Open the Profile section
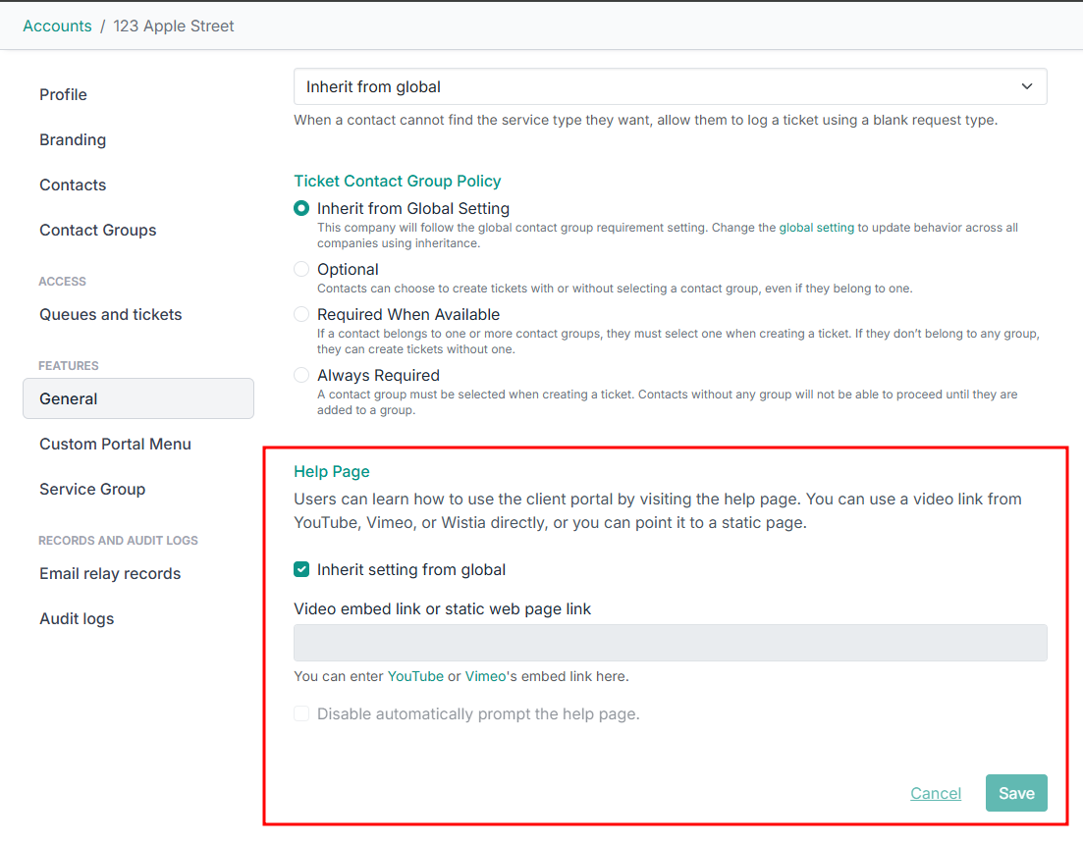 point(63,94)
